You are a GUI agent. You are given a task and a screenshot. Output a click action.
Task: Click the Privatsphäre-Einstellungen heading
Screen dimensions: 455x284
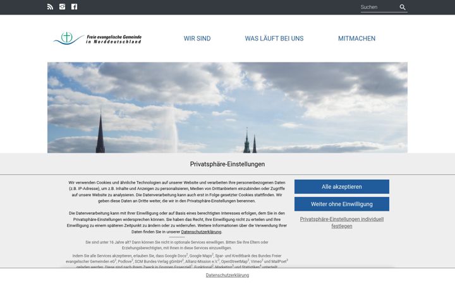[x=227, y=164]
